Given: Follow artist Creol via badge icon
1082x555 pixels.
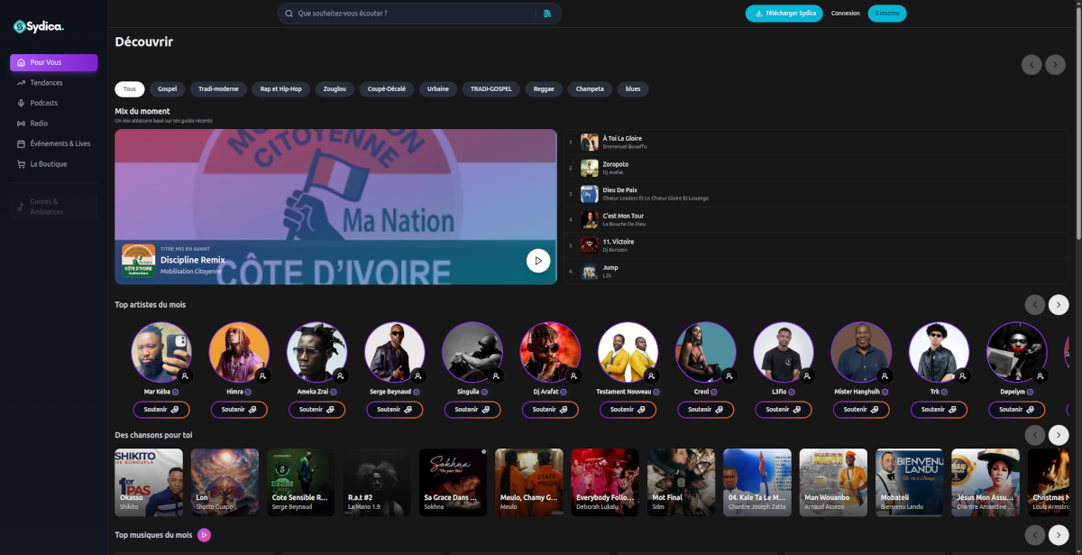Looking at the screenshot, I should pos(729,375).
